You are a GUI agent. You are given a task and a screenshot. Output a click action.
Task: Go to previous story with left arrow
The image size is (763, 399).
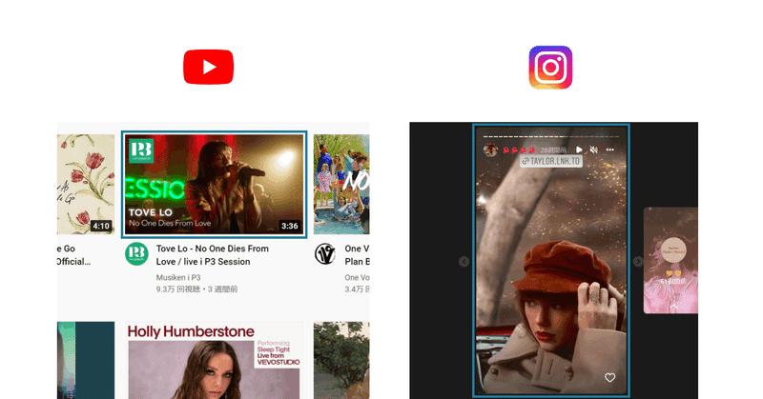click(x=464, y=262)
